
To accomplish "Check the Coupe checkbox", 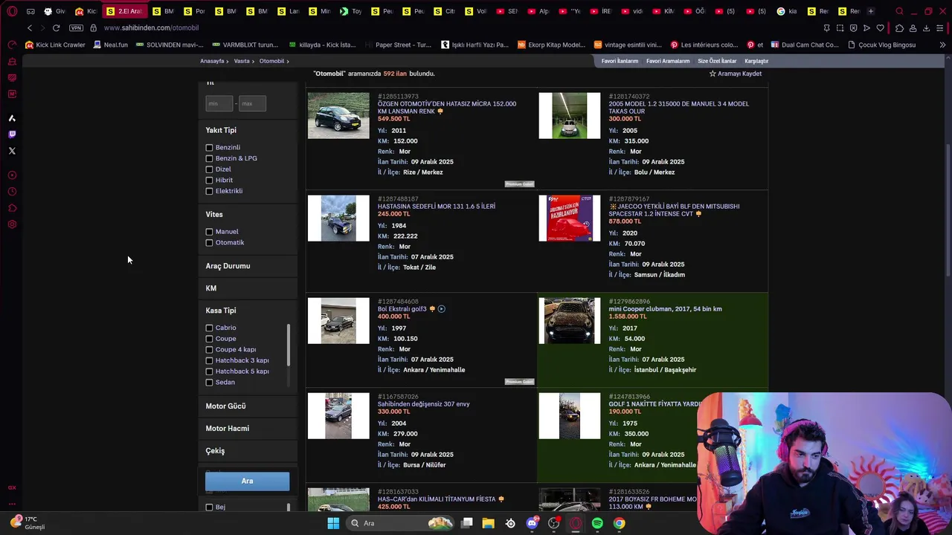I will click(x=209, y=339).
